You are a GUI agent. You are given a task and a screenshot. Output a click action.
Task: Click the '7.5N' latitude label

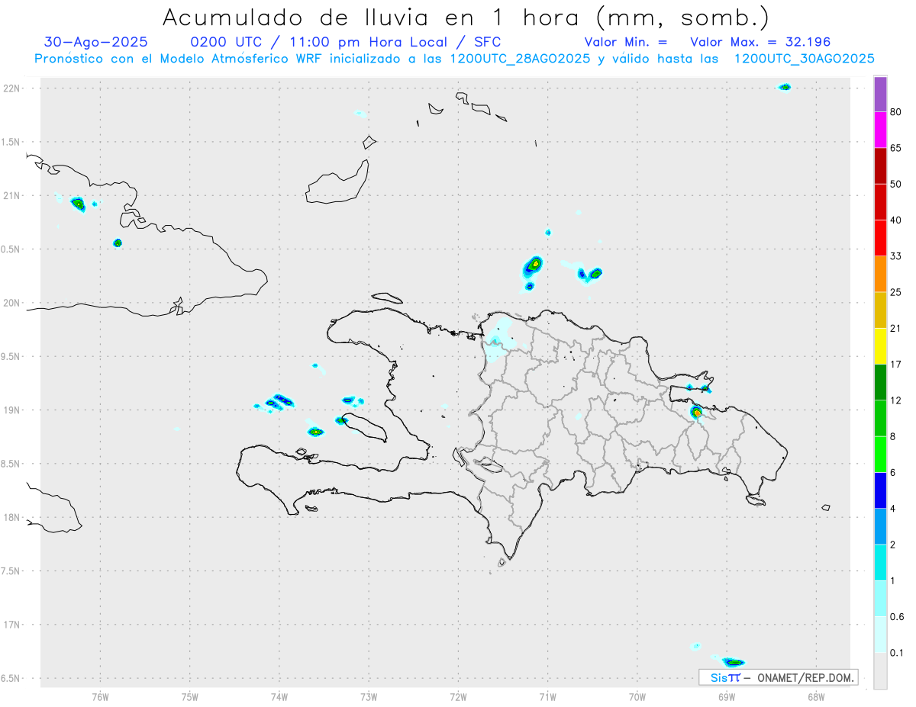click(x=11, y=571)
